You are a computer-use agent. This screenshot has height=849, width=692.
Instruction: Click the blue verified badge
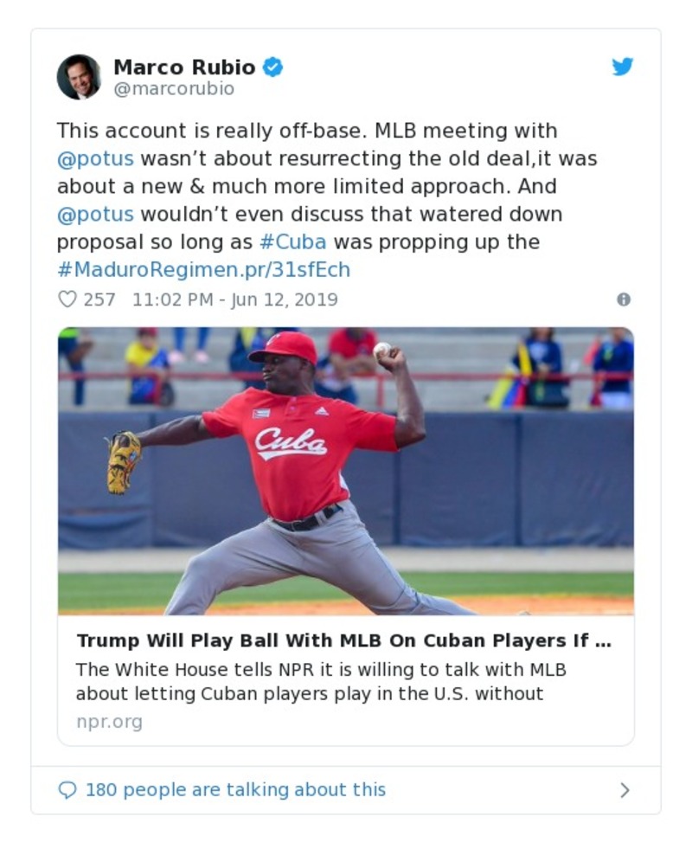point(272,67)
